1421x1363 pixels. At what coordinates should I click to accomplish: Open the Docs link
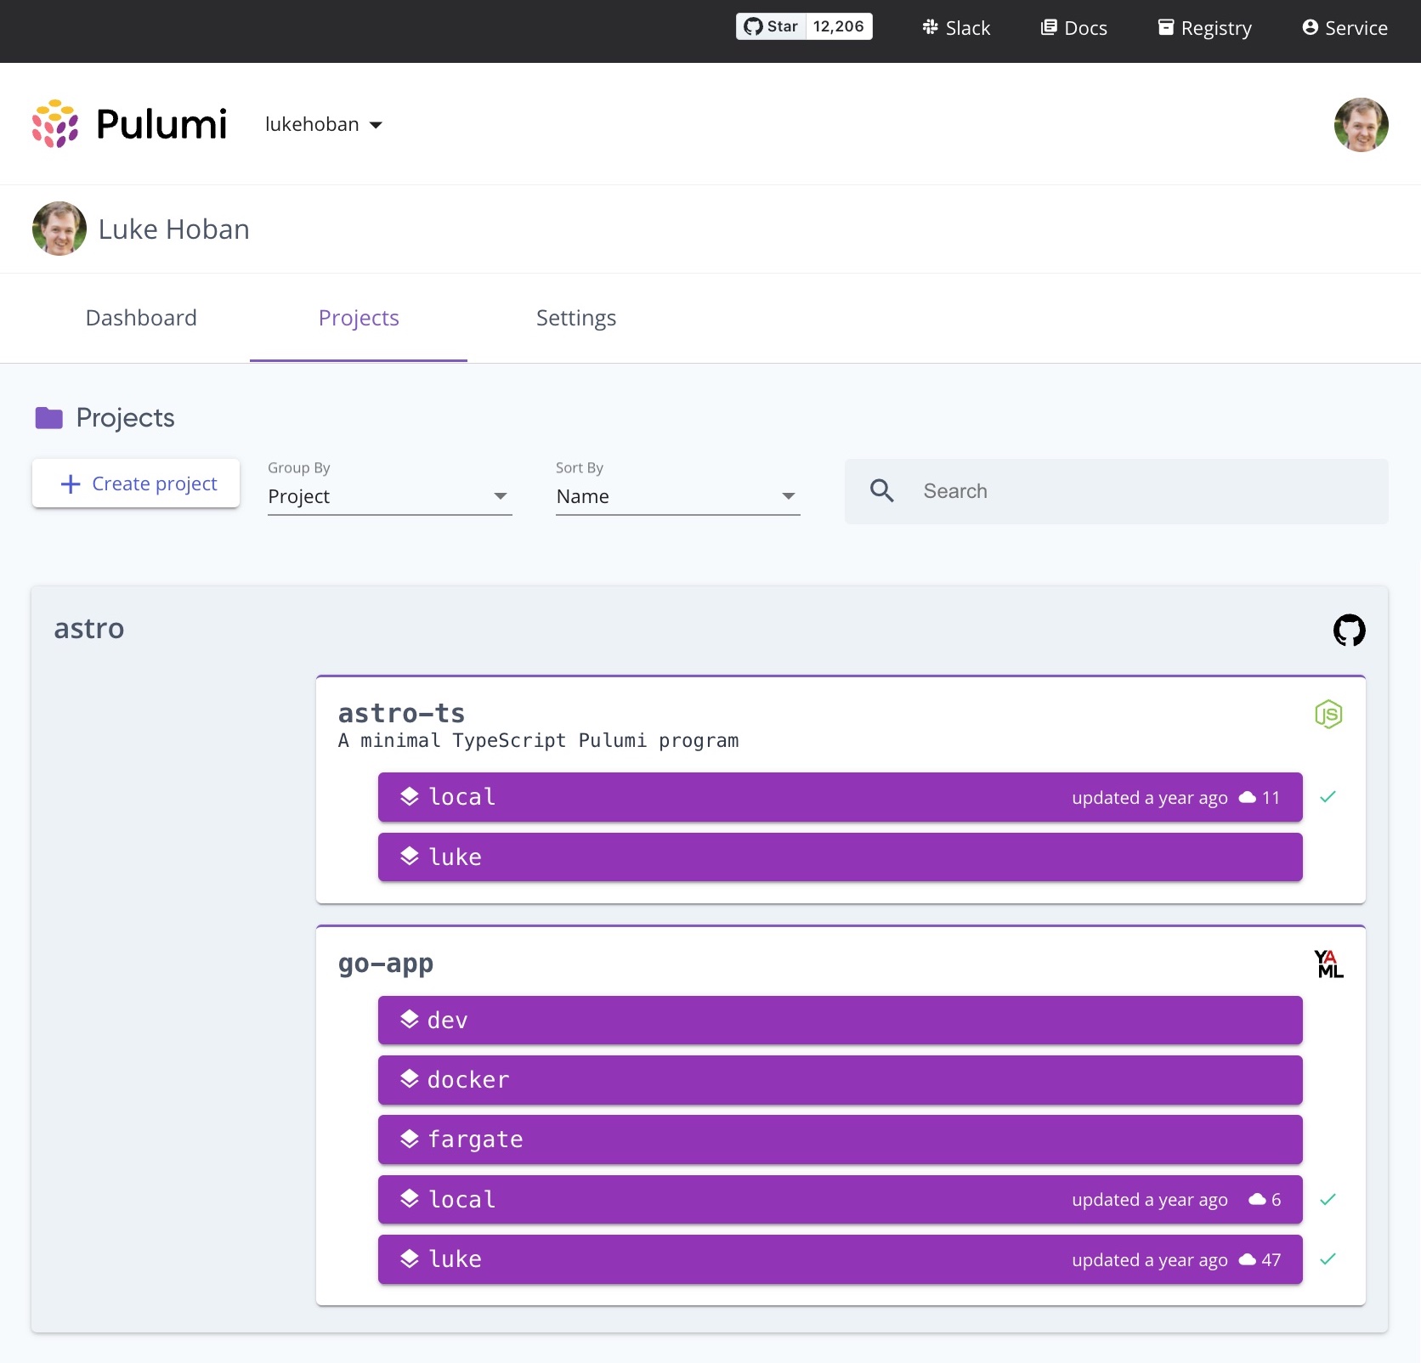[1074, 28]
